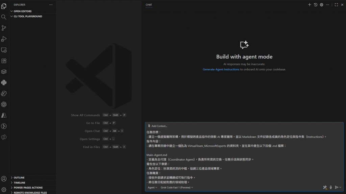Screen dimensions: 346x194
Task: Configure chat tools icon
Action: click(x=325, y=187)
